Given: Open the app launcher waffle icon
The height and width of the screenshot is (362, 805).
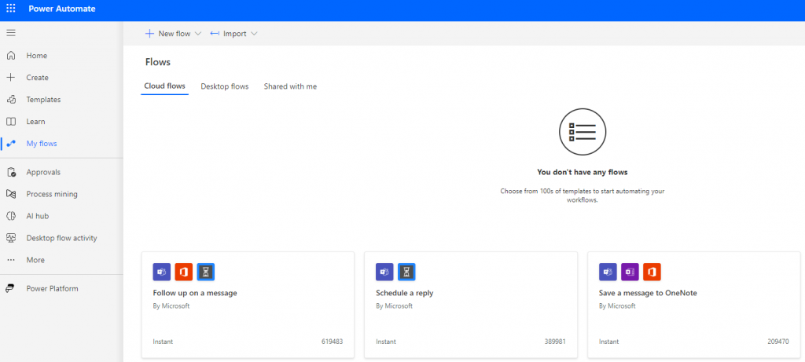Looking at the screenshot, I should pos(11,9).
